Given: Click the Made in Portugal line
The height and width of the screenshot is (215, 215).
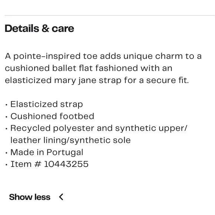Looking at the screenshot, I should tap(47, 152).
